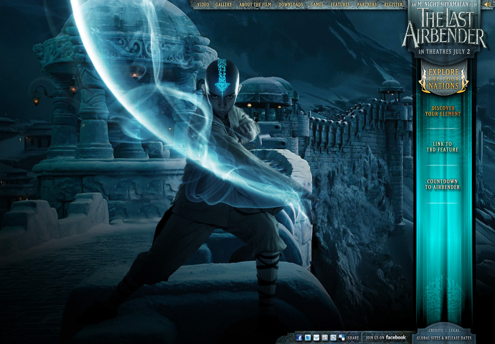This screenshot has width=495, height=344.
Task: Mute the site sound with the speaker icon
Action: tap(487, 4)
